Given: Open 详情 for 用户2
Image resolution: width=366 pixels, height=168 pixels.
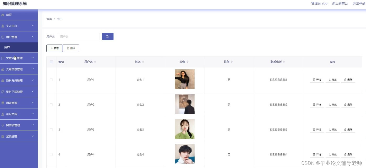Looking at the screenshot, I should click(317, 105).
